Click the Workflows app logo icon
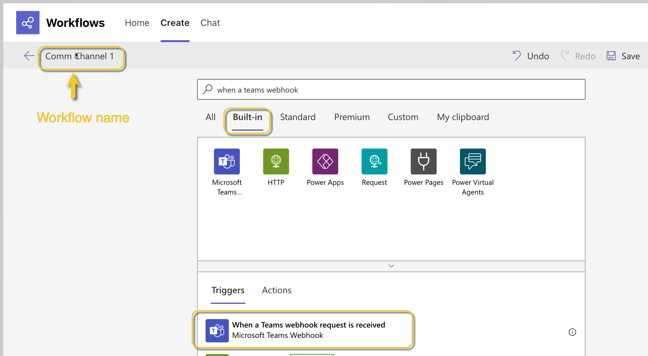The image size is (648, 356). (x=28, y=23)
